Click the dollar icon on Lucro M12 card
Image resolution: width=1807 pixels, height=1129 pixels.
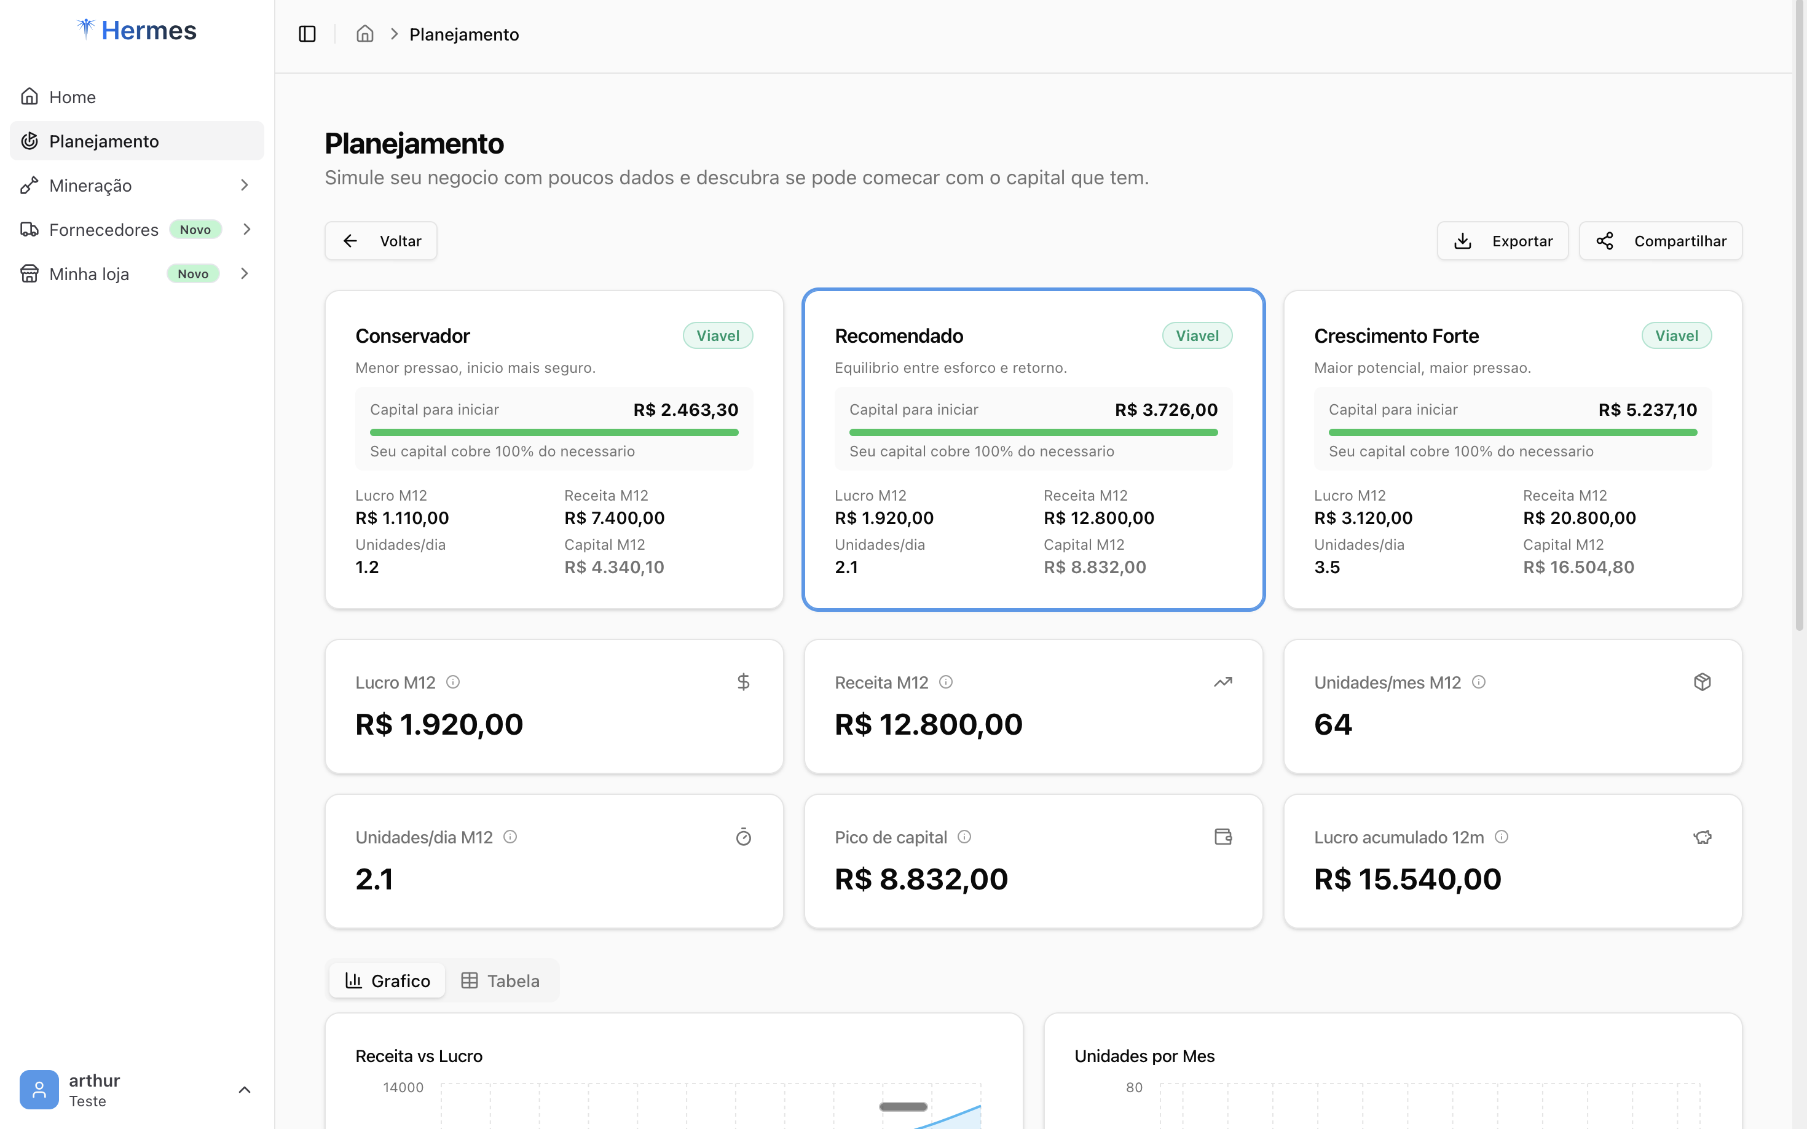click(x=743, y=682)
